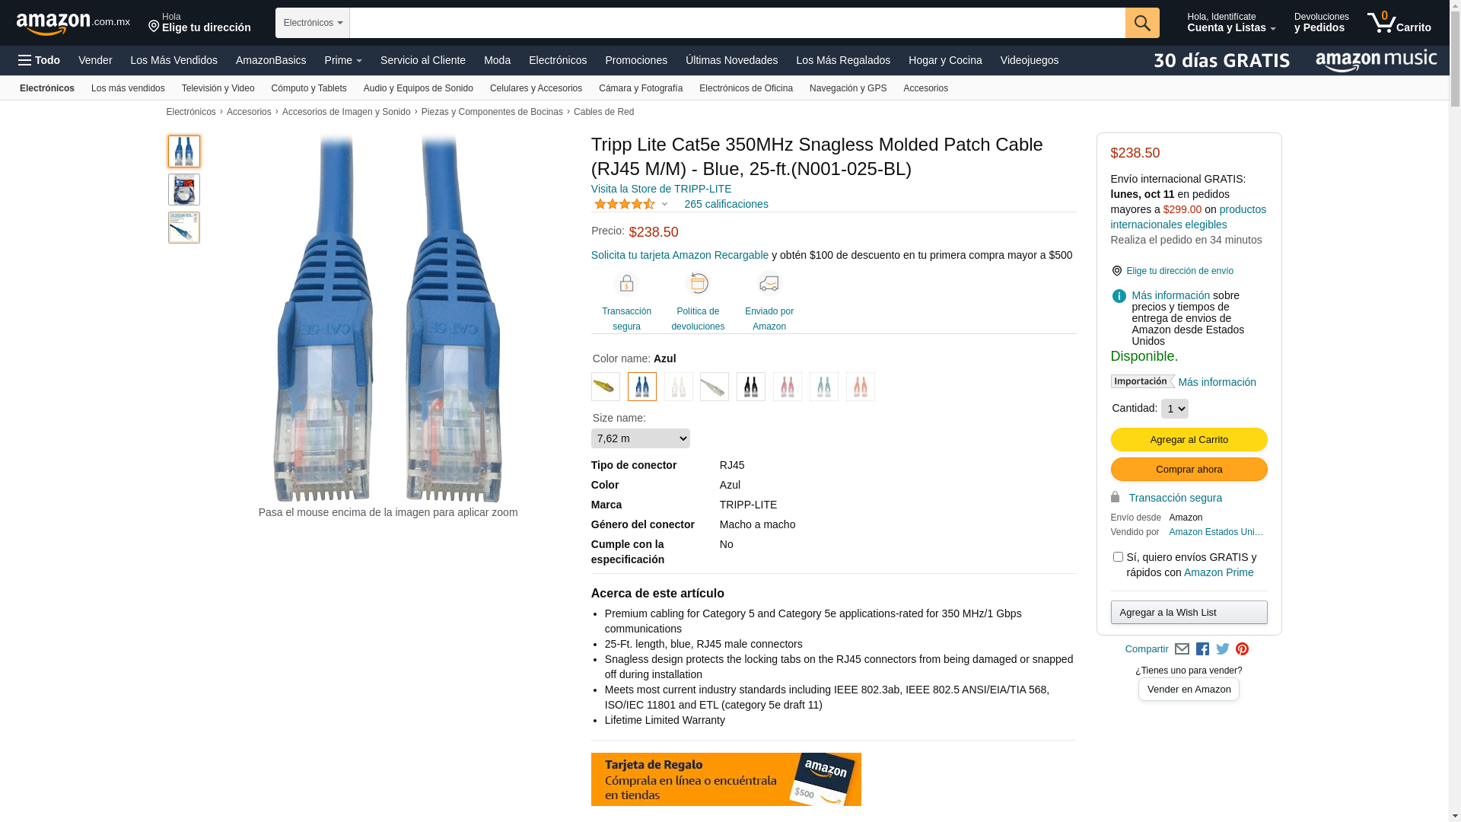Go to Celulares y Accesorios tab
This screenshot has width=1461, height=822.
point(536,88)
